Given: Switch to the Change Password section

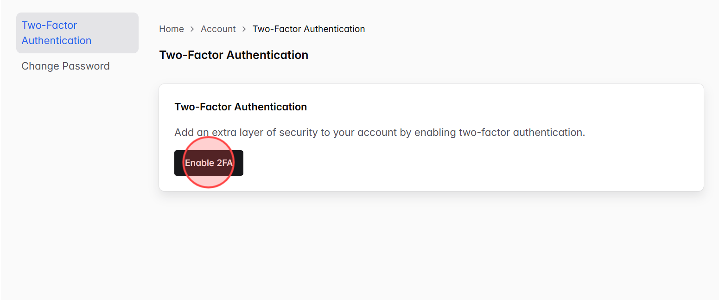Looking at the screenshot, I should (x=65, y=66).
